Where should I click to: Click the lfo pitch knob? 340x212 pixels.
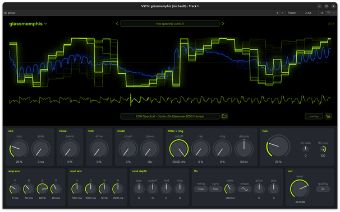(x=259, y=189)
